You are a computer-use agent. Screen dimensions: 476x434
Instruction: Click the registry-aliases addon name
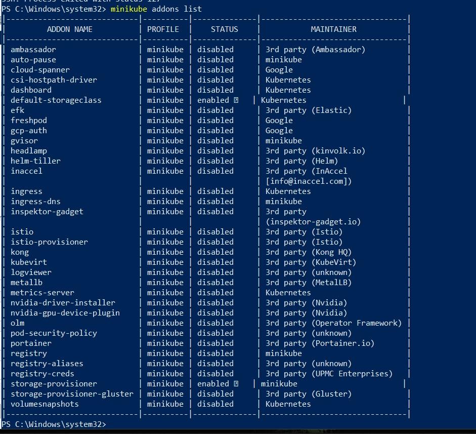point(47,364)
